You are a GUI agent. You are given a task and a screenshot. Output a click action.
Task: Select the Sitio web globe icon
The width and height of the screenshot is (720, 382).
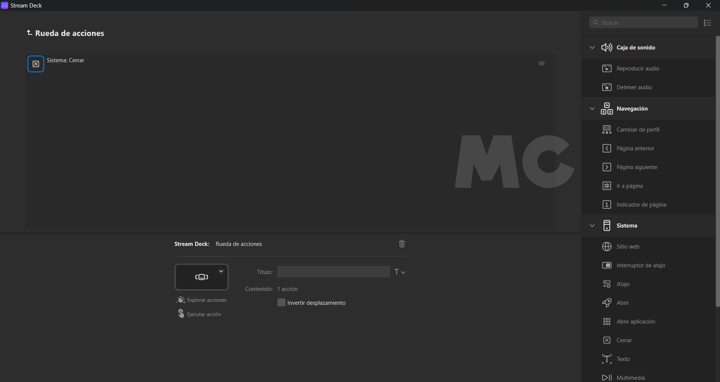(607, 247)
